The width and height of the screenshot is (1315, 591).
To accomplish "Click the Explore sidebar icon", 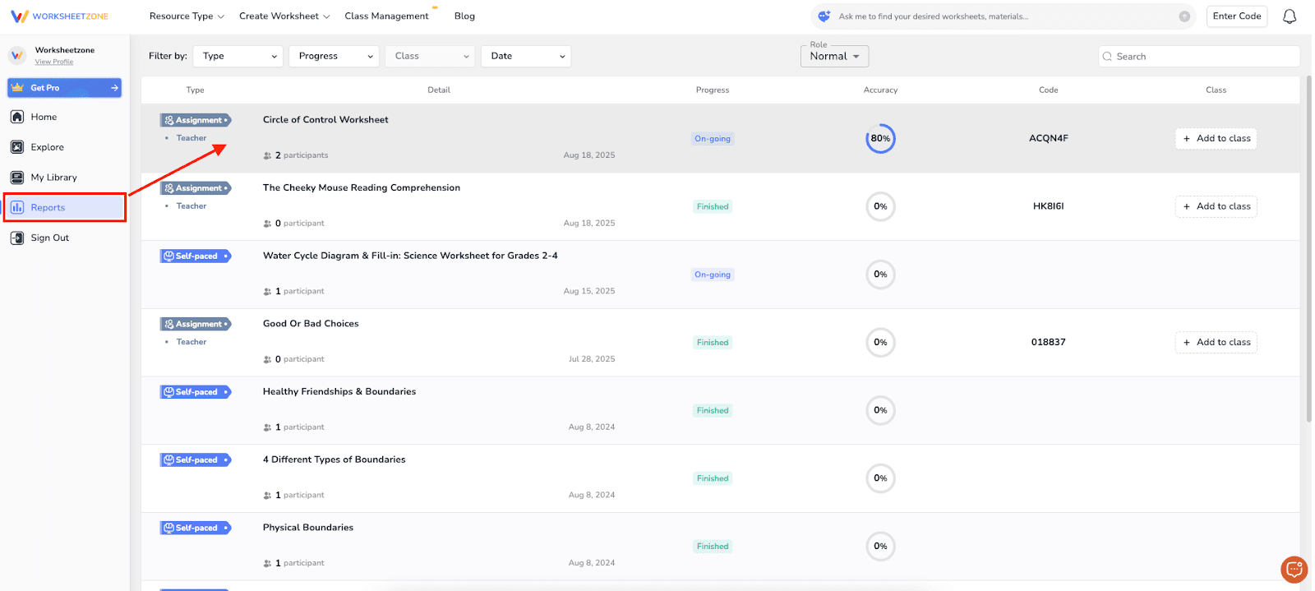I will pos(17,147).
